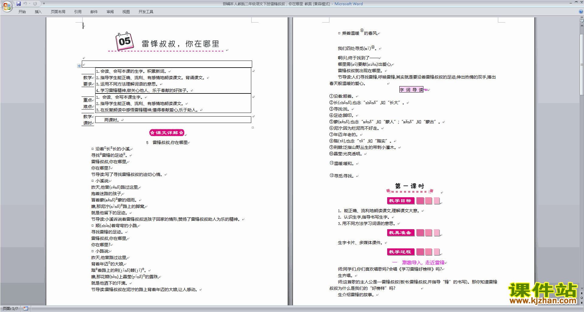Switch to the 引用 tab
Screen dimensions: 584x312
point(78,12)
